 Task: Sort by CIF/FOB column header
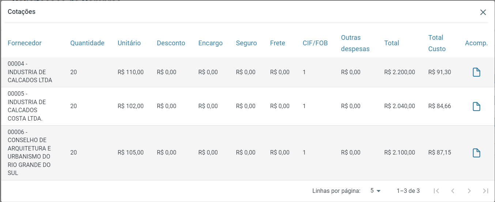pyautogui.click(x=315, y=43)
